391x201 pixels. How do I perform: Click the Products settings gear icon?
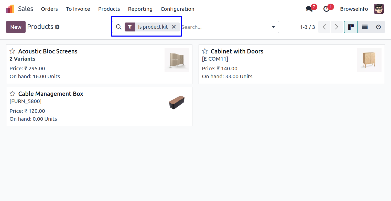coord(57,27)
